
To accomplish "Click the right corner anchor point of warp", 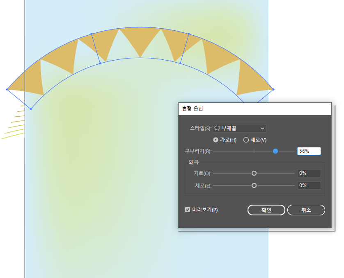I will click(x=273, y=89).
